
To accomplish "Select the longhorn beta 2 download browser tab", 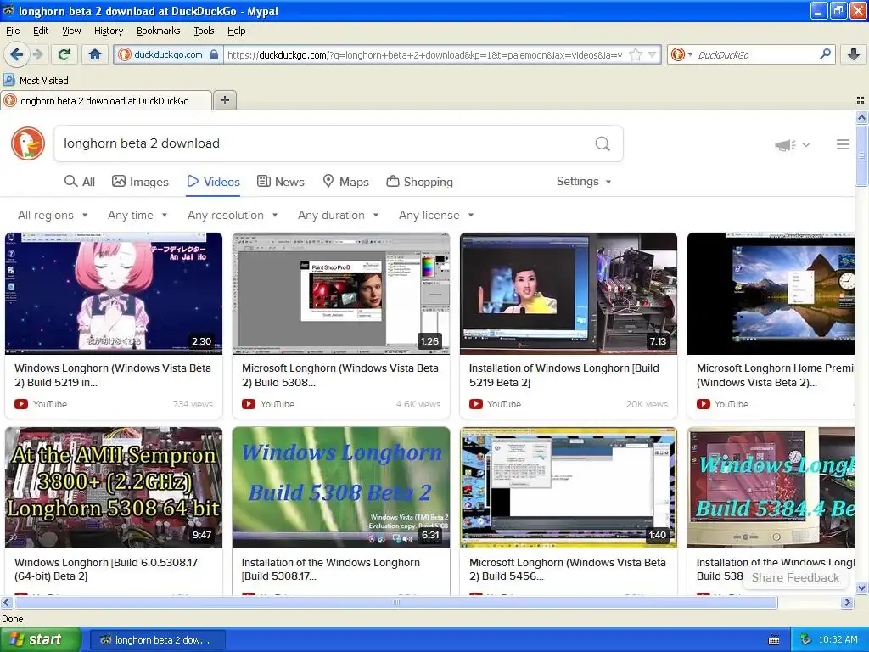I will tap(106, 100).
